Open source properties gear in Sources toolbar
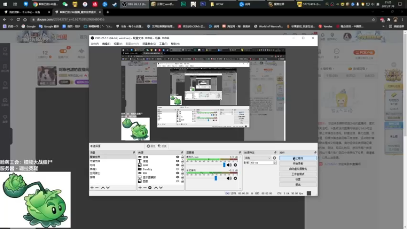 pyautogui.click(x=150, y=187)
